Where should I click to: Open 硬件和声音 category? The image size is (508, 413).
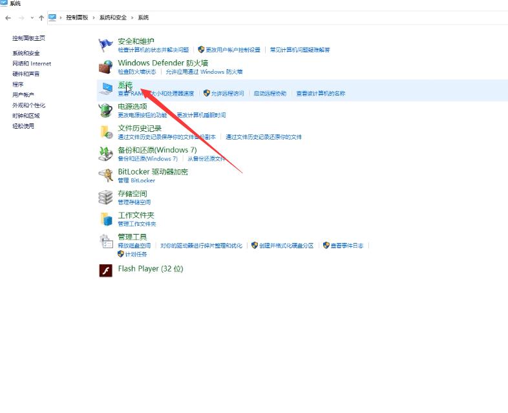(26, 74)
